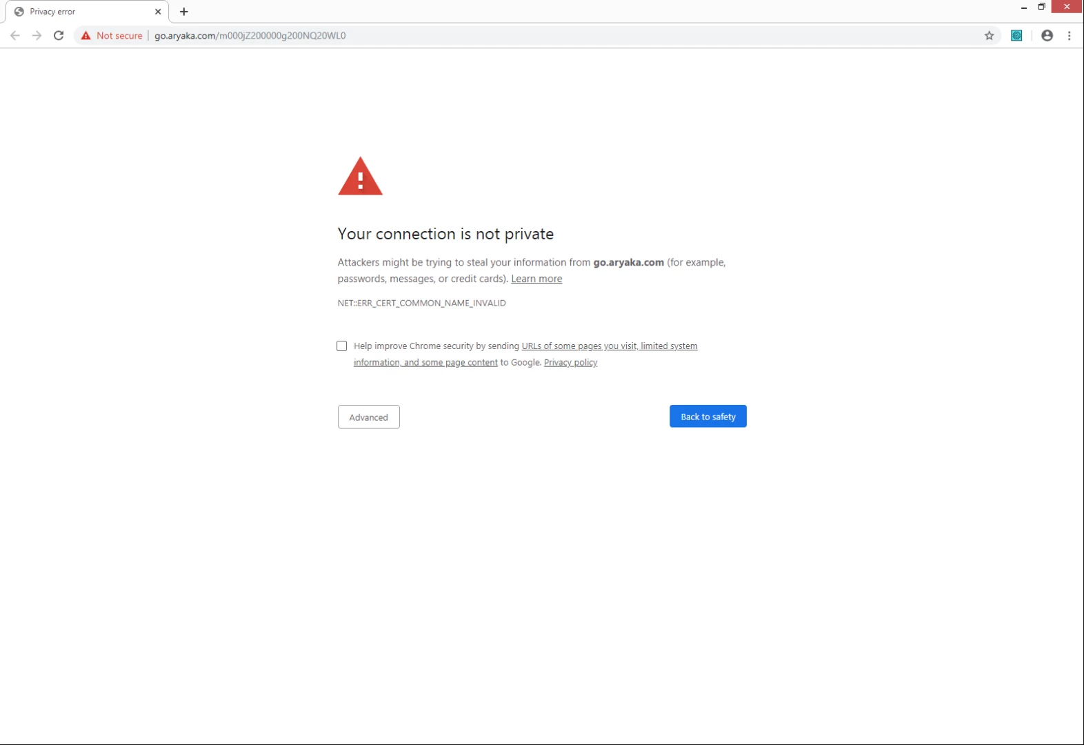Minimize the Chrome window
Image resolution: width=1084 pixels, height=745 pixels.
click(x=1023, y=7)
